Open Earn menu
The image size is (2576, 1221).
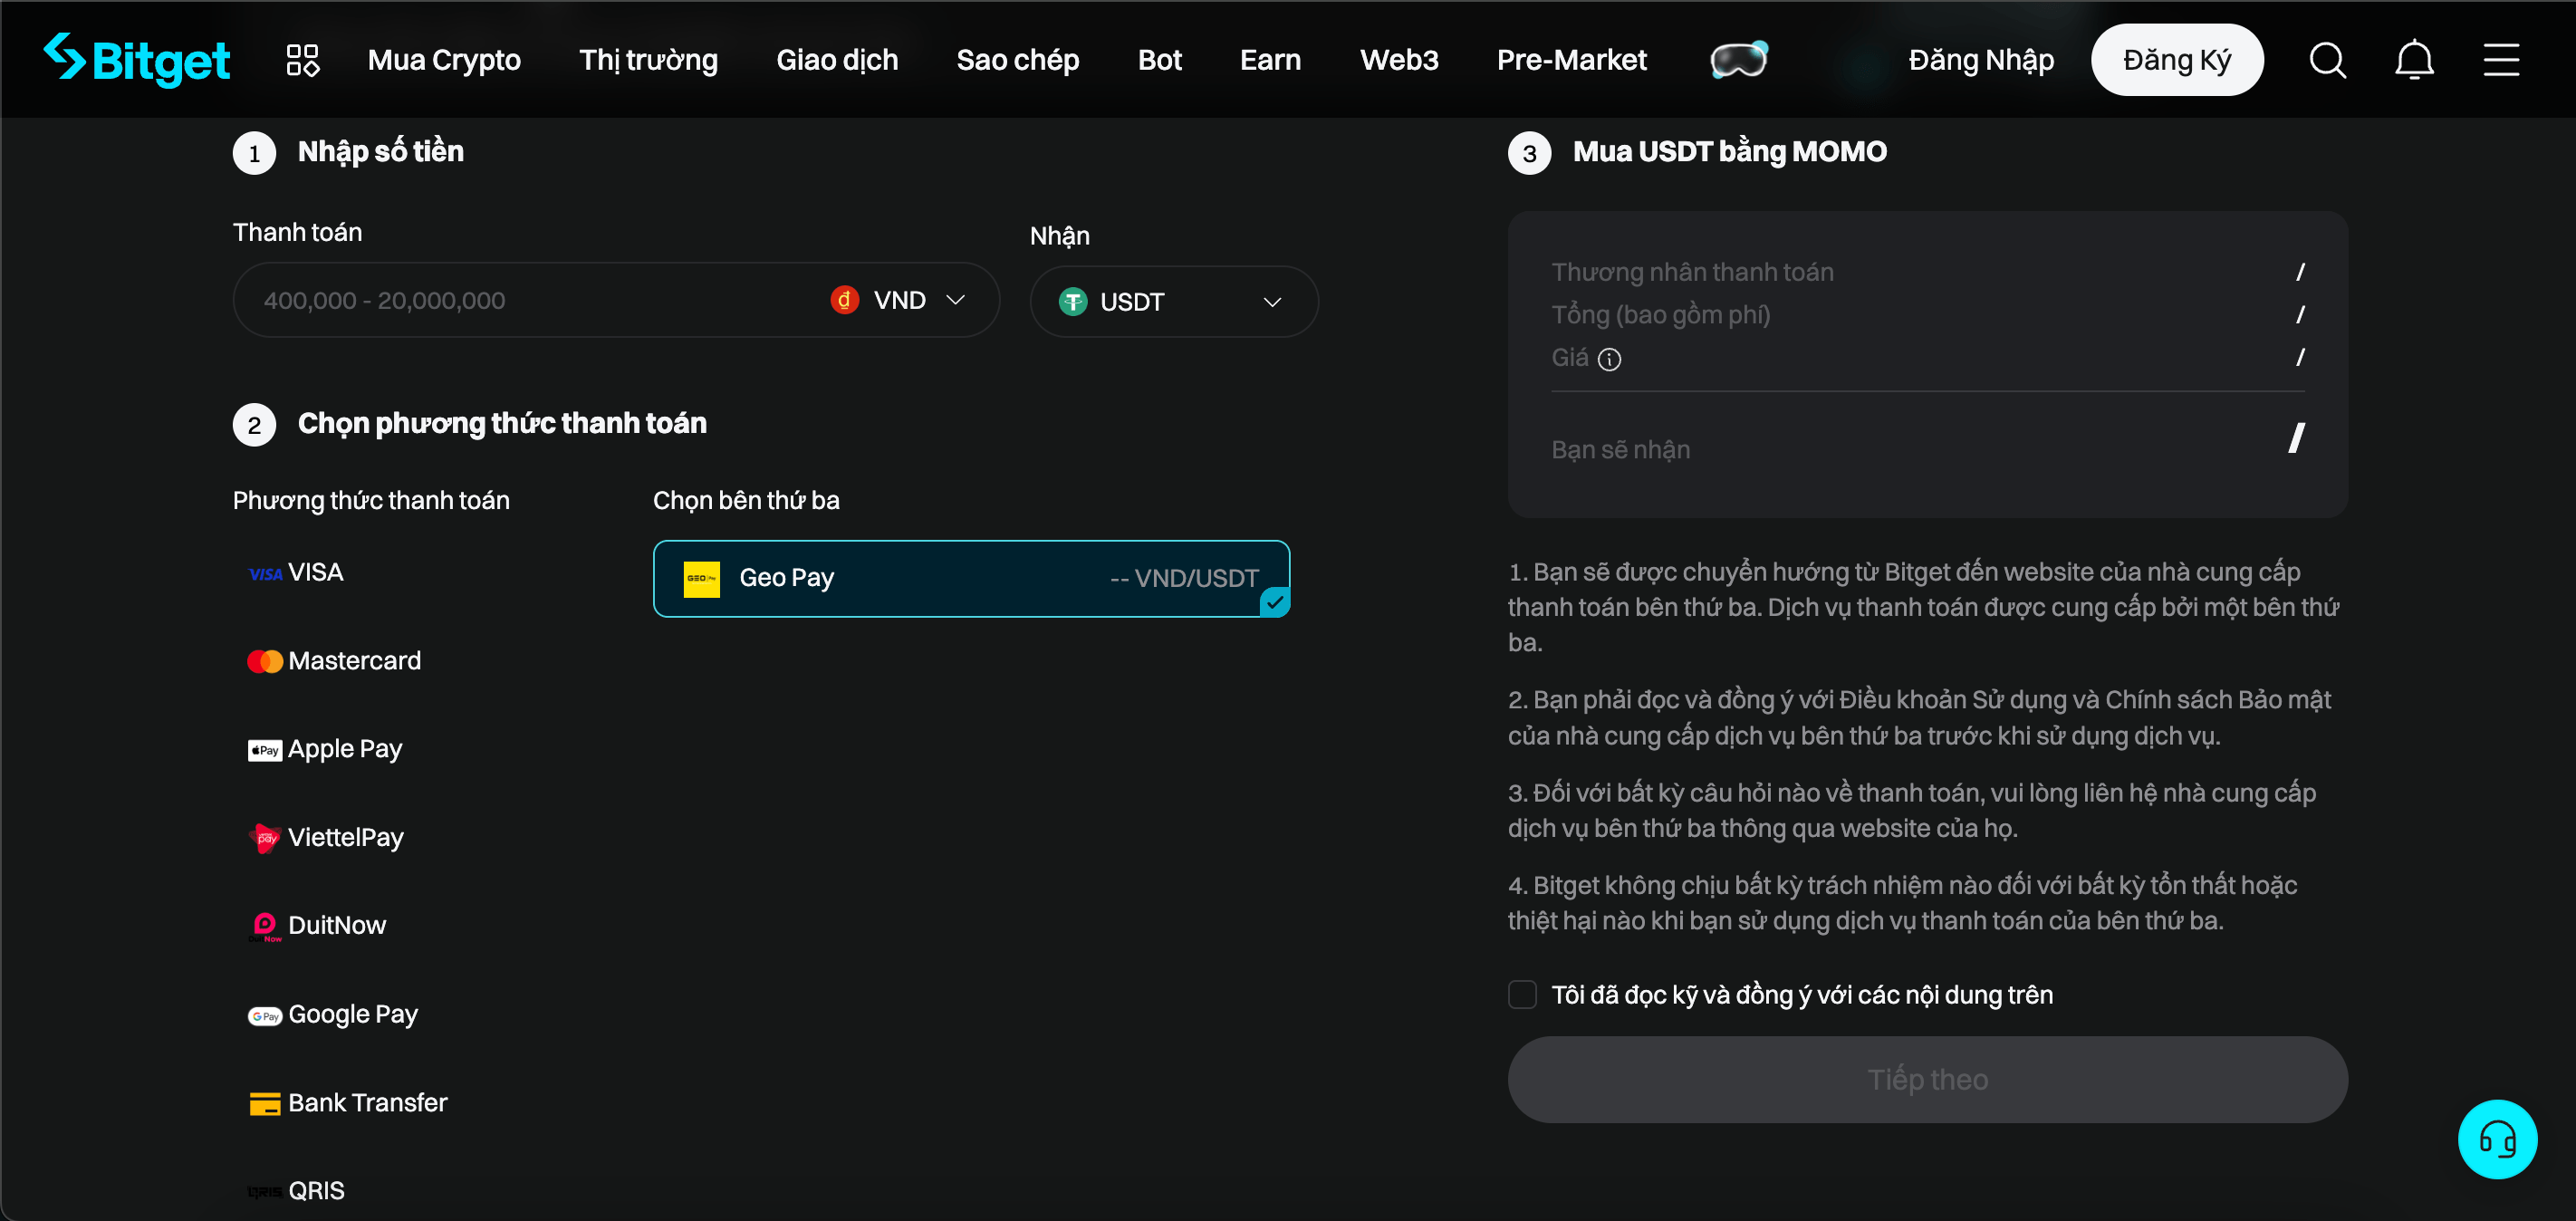coord(1270,60)
